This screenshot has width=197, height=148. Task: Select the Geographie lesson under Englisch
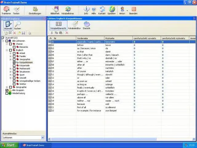[25, 60]
